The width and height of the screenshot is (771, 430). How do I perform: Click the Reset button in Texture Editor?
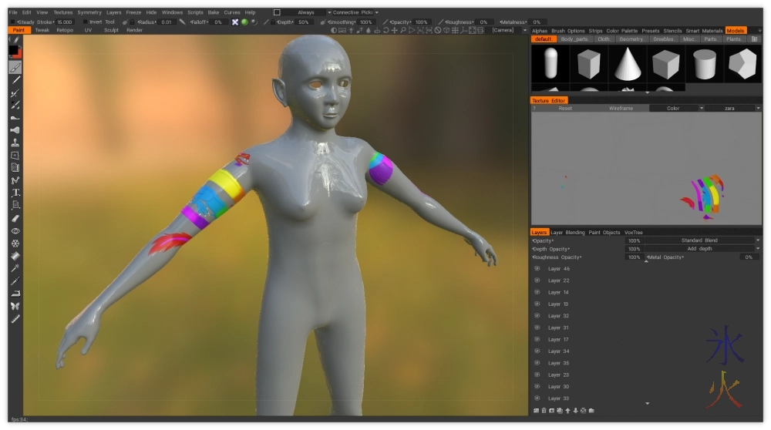tap(565, 109)
